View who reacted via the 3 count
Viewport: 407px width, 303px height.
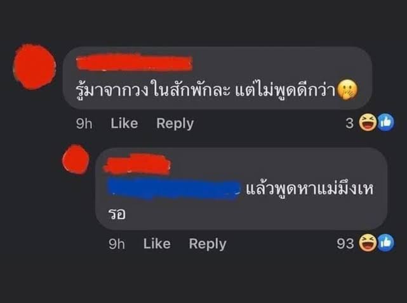[350, 123]
